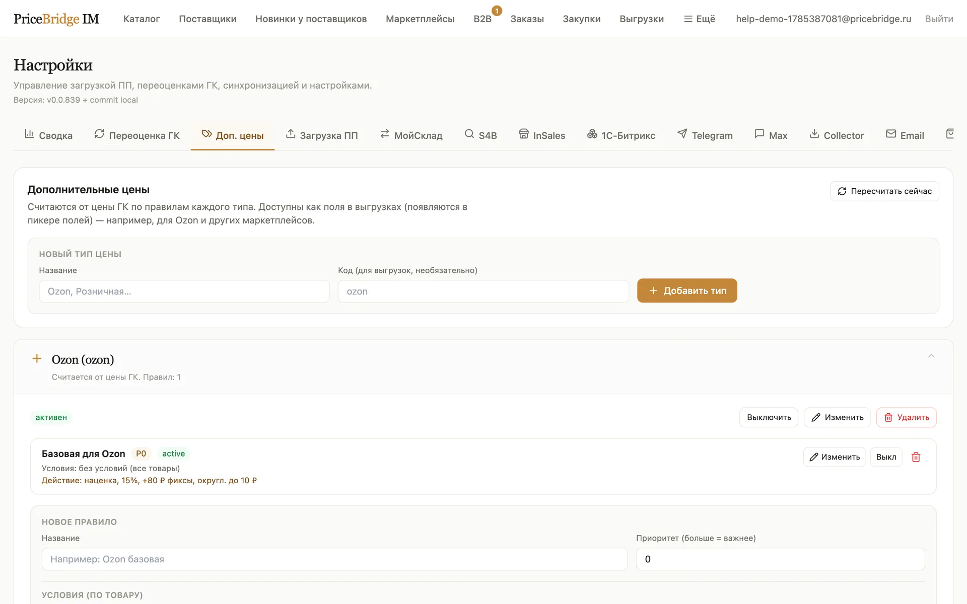Edit the Базовая для Ozon rule
The image size is (967, 604).
point(835,457)
